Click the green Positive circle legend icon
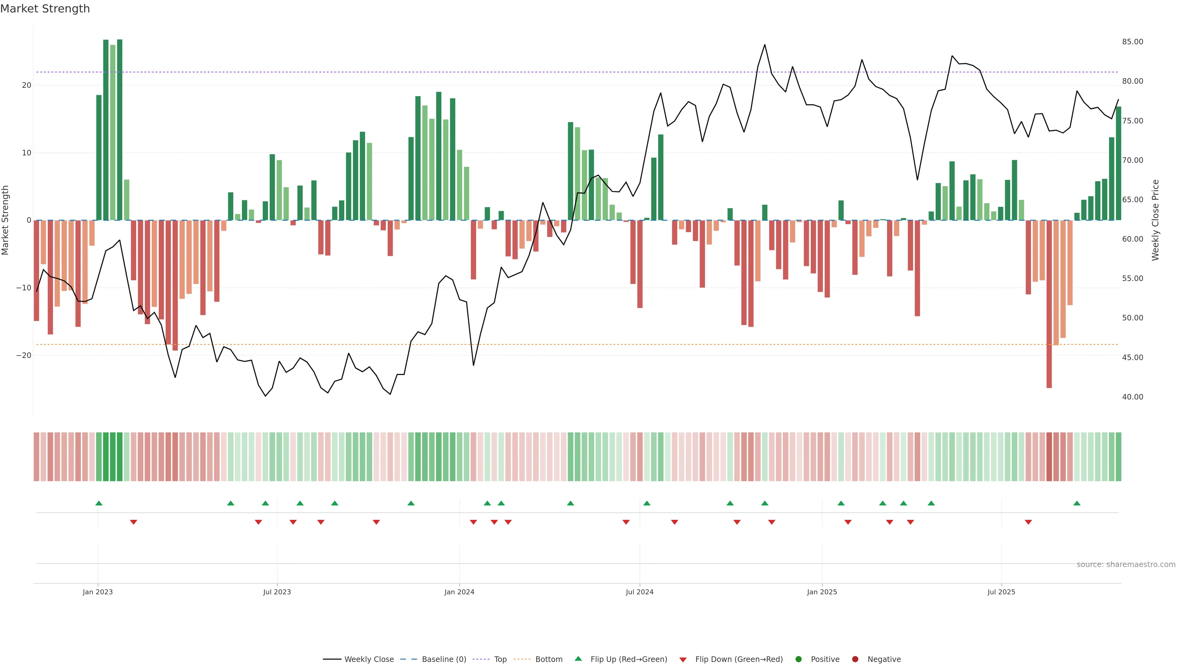The image size is (1191, 670). (798, 659)
